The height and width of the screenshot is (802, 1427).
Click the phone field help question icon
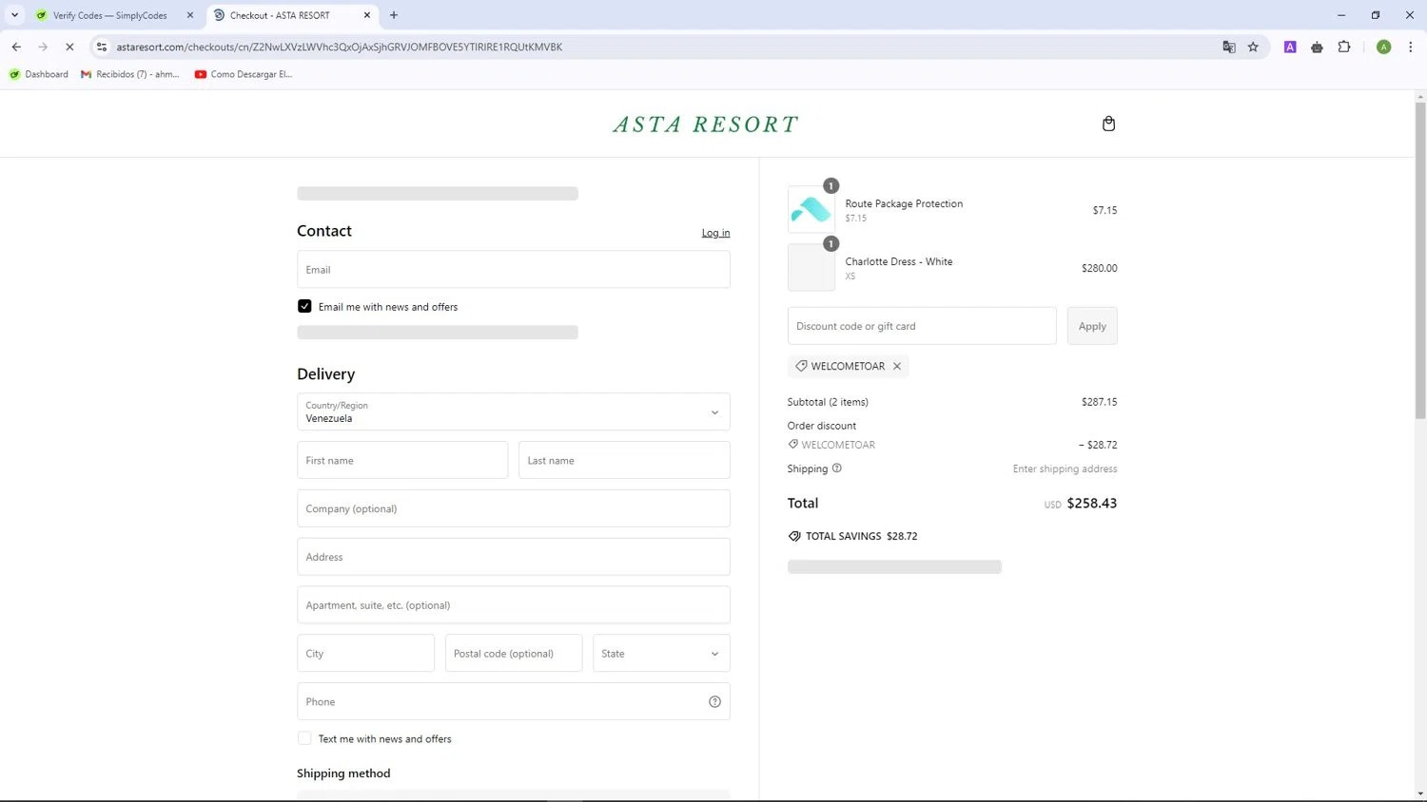pos(714,702)
